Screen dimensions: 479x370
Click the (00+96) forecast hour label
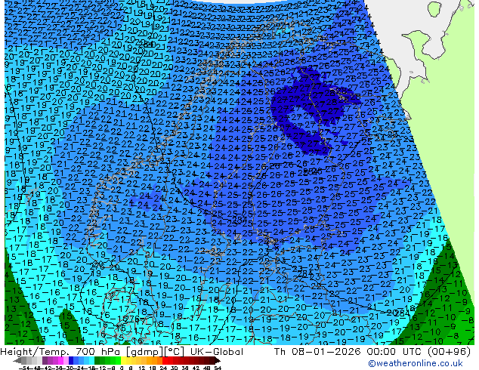(x=449, y=352)
